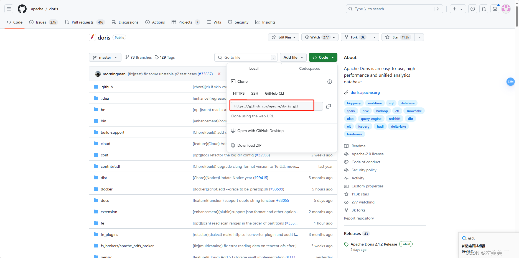Screen dimensions: 519x258
Task: View the Apache-2.0 license
Action: (x=367, y=154)
